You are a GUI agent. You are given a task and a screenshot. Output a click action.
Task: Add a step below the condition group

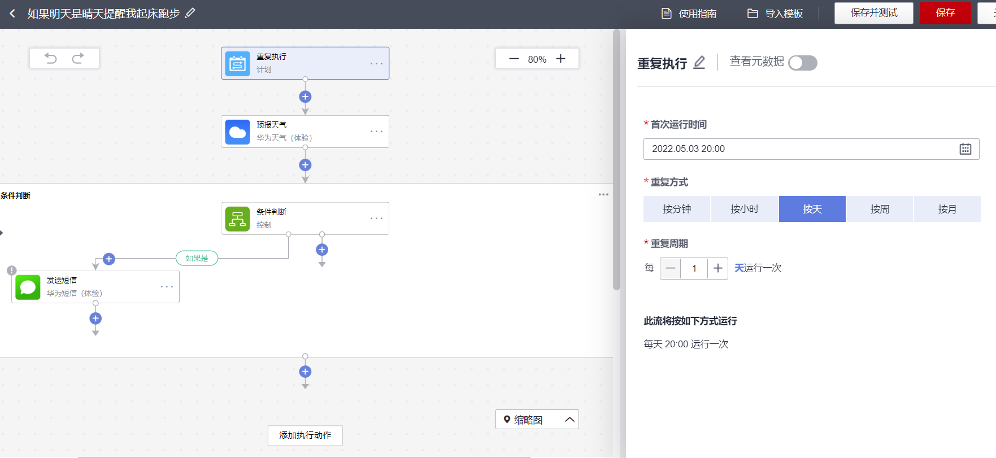pos(305,372)
